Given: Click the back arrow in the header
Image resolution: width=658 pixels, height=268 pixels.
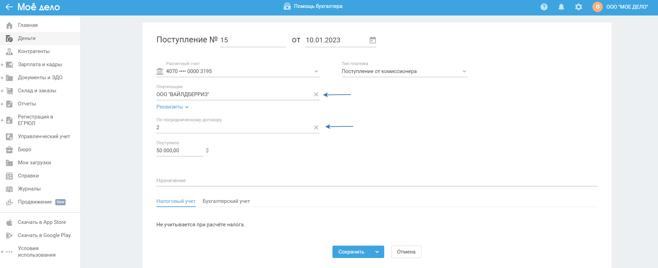Looking at the screenshot, I should click(x=9, y=7).
